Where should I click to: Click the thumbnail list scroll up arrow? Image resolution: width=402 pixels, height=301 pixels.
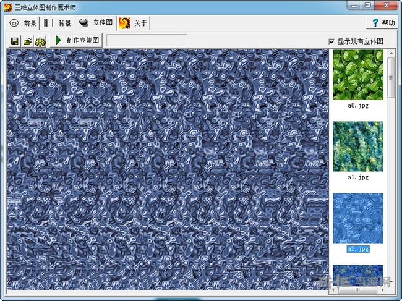tap(391, 53)
